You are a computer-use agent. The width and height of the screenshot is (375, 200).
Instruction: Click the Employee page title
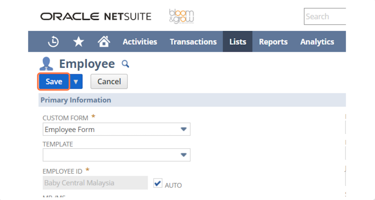coord(87,64)
